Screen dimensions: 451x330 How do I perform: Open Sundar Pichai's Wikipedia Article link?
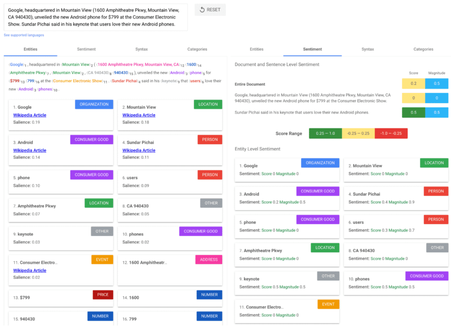[x=139, y=150]
